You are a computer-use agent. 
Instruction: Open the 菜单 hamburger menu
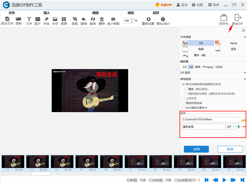pos(210,5)
